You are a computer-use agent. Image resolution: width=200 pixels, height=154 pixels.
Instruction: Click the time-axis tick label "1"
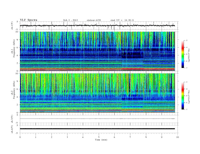click(36, 137)
